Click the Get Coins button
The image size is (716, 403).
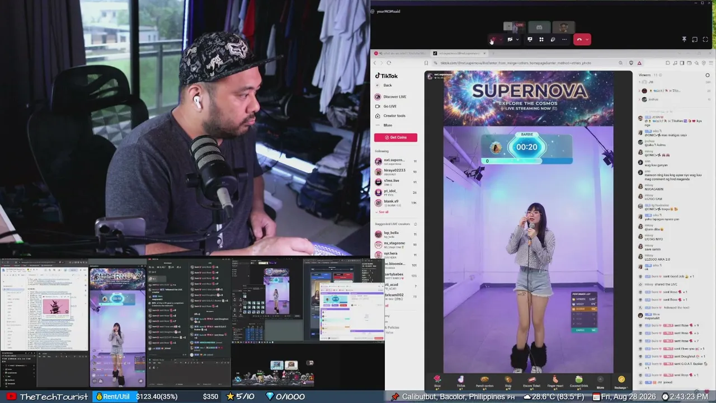pos(396,137)
